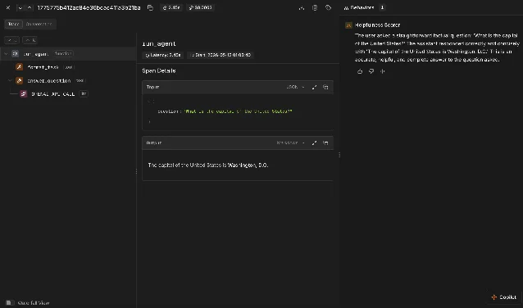523x308 pixels.
Task: Collapse all spans in the tree
Action: tap(30, 40)
